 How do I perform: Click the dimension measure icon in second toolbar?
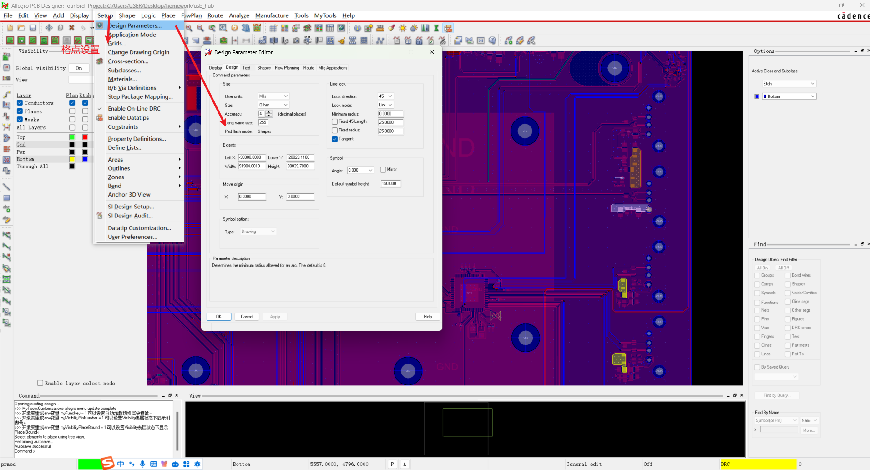tap(246, 40)
